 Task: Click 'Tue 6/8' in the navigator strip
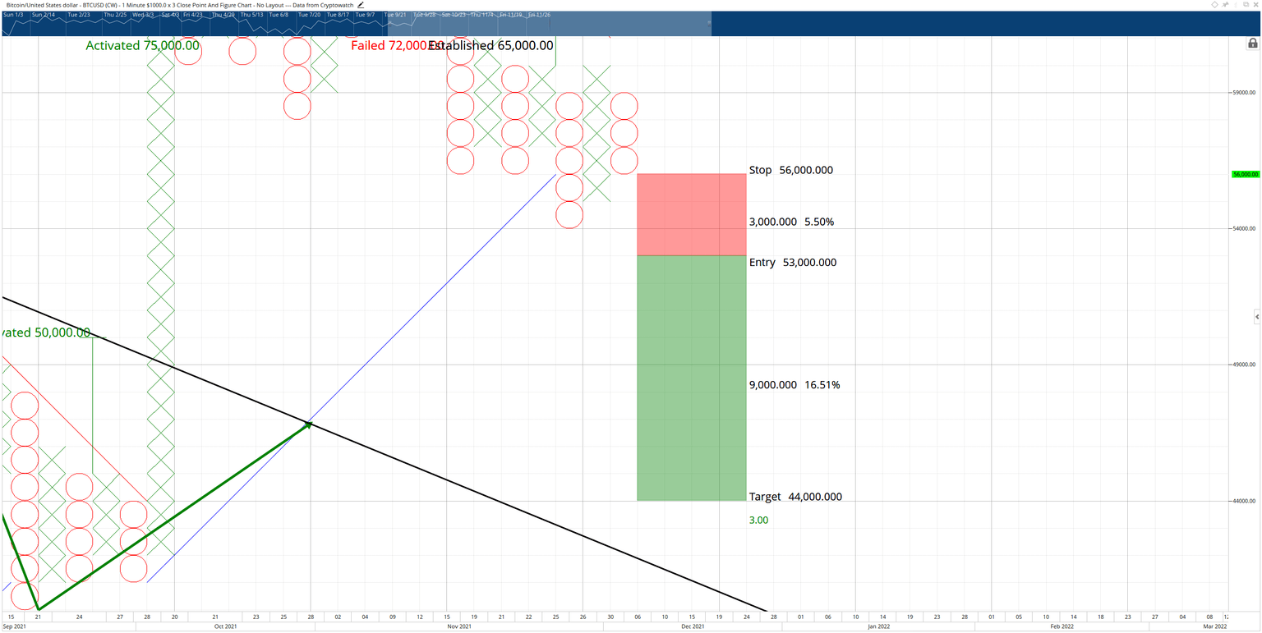pyautogui.click(x=280, y=15)
